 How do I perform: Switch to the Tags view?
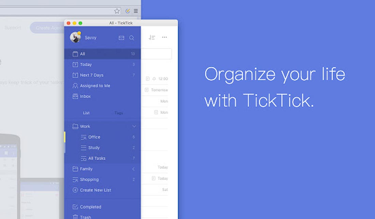click(119, 113)
